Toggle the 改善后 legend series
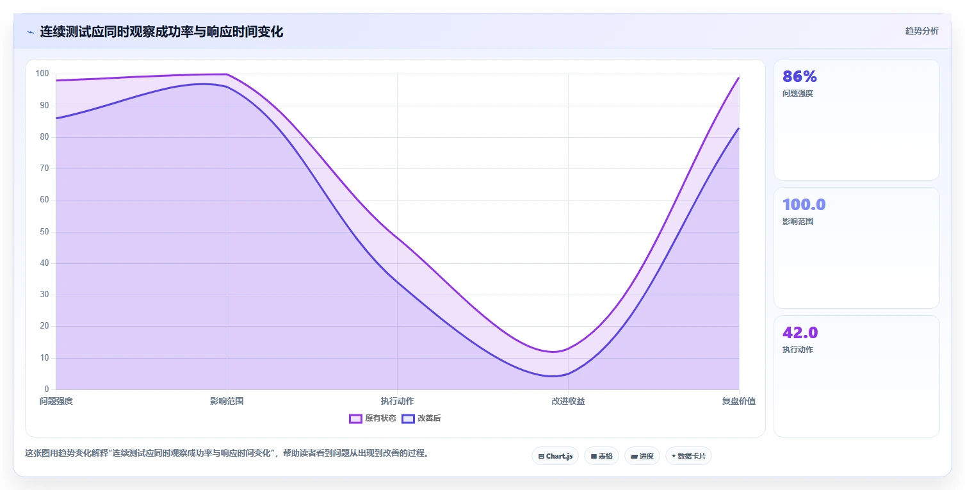Viewport: 965px width, 490px height. coord(421,418)
